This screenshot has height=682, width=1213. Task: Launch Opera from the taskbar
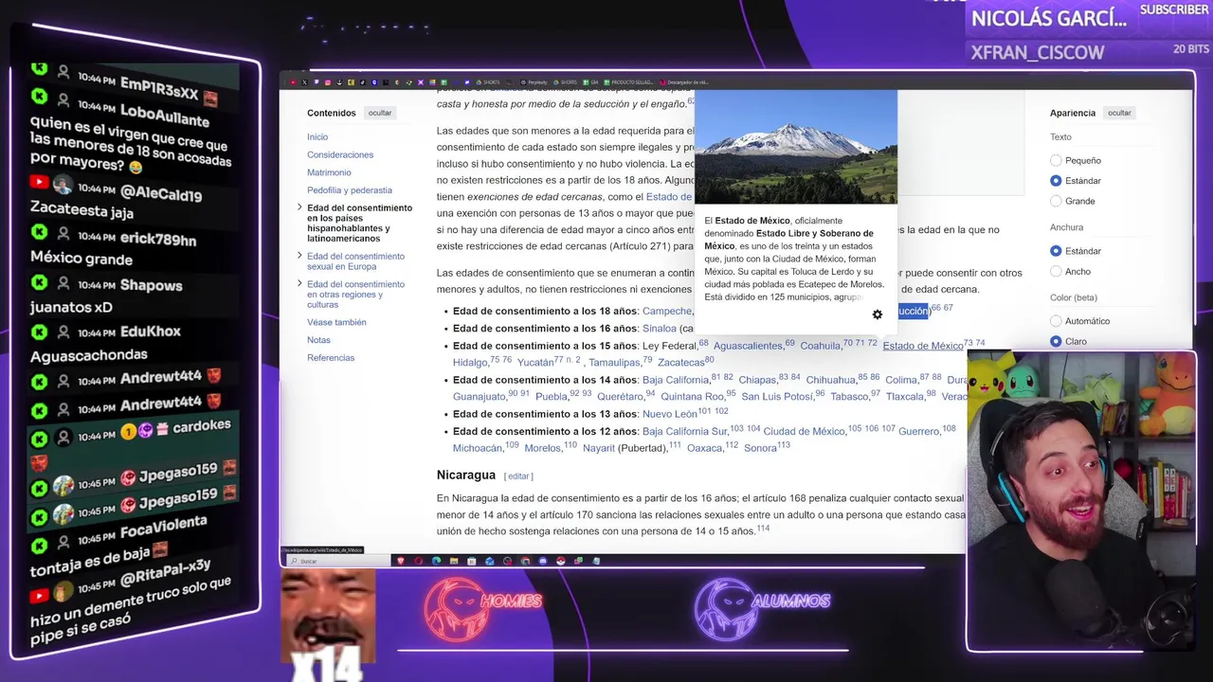pos(418,561)
